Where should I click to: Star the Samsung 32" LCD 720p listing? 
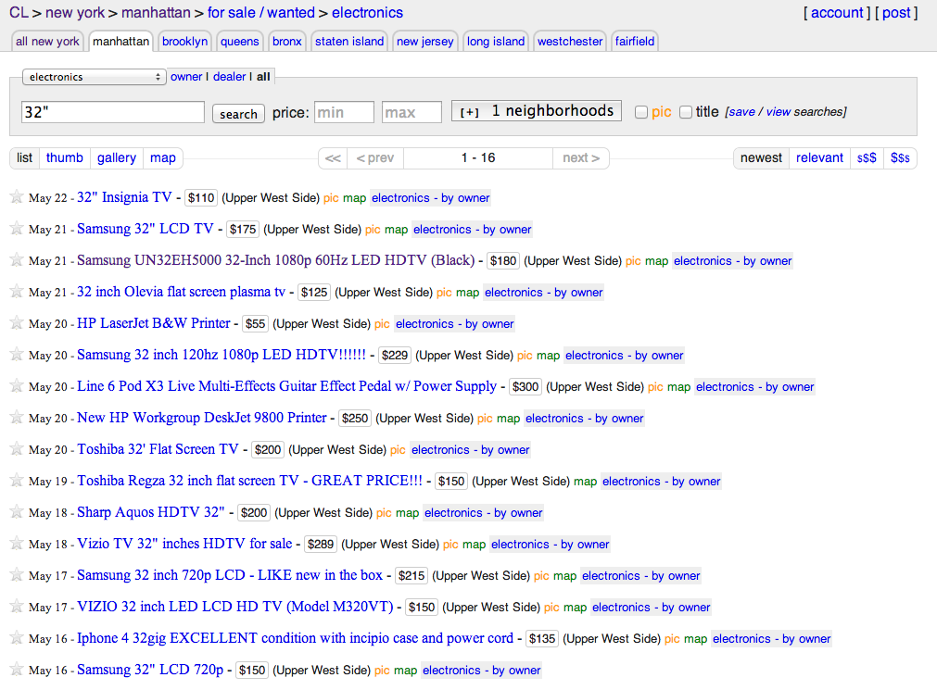[17, 669]
